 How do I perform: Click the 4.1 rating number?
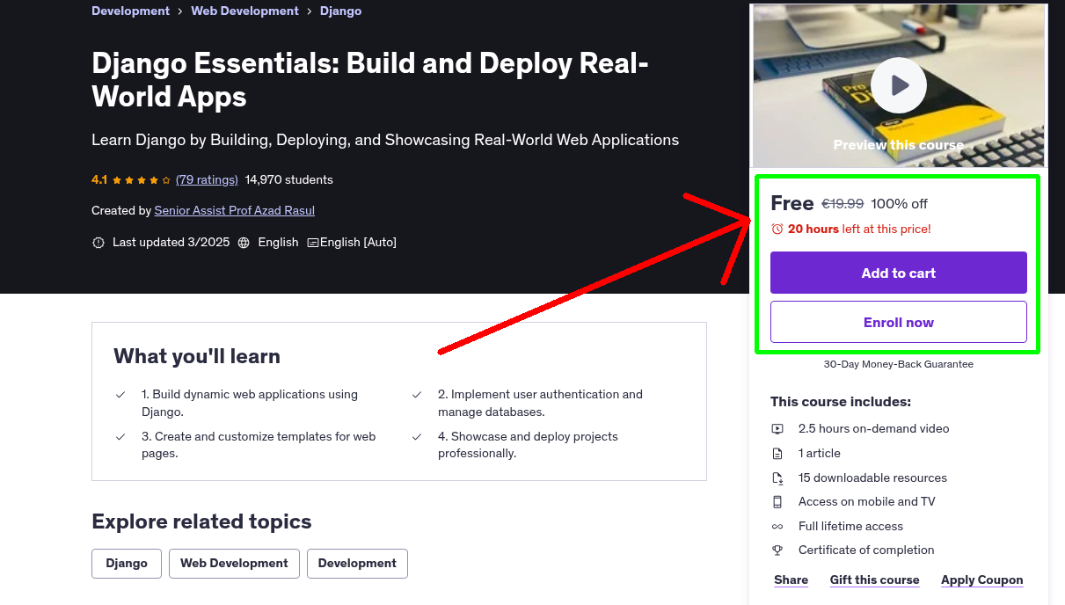click(x=99, y=180)
